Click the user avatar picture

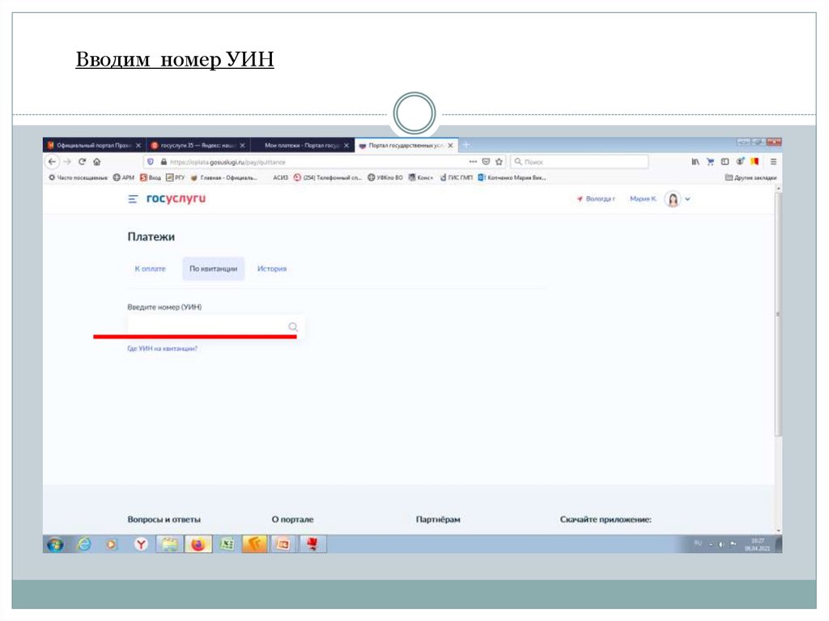tap(673, 199)
